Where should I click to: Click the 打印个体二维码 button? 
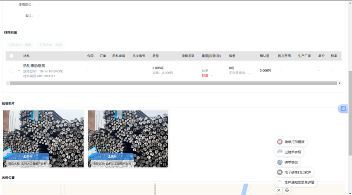pyautogui.click(x=50, y=45)
